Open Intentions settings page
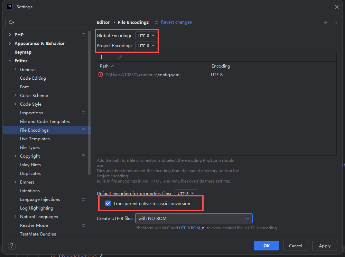This screenshot has width=345, height=257. (30, 190)
